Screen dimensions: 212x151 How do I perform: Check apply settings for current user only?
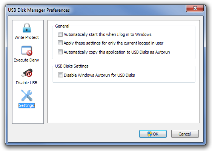(x=60, y=43)
